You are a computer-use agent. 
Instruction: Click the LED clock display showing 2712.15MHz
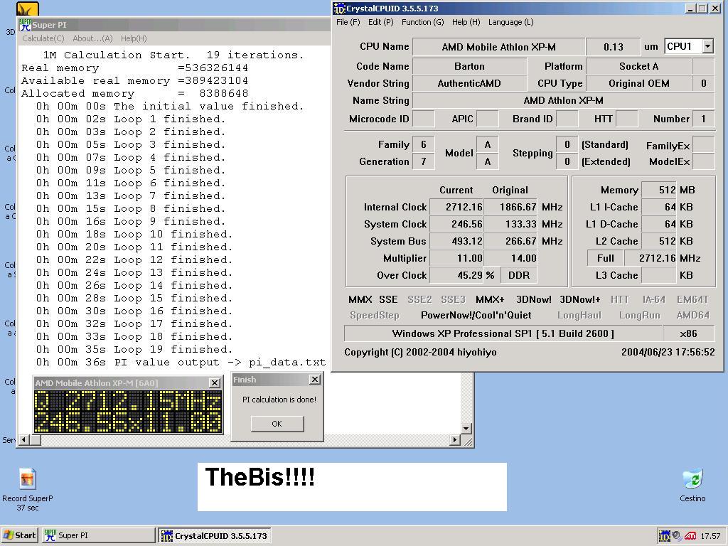pos(128,411)
